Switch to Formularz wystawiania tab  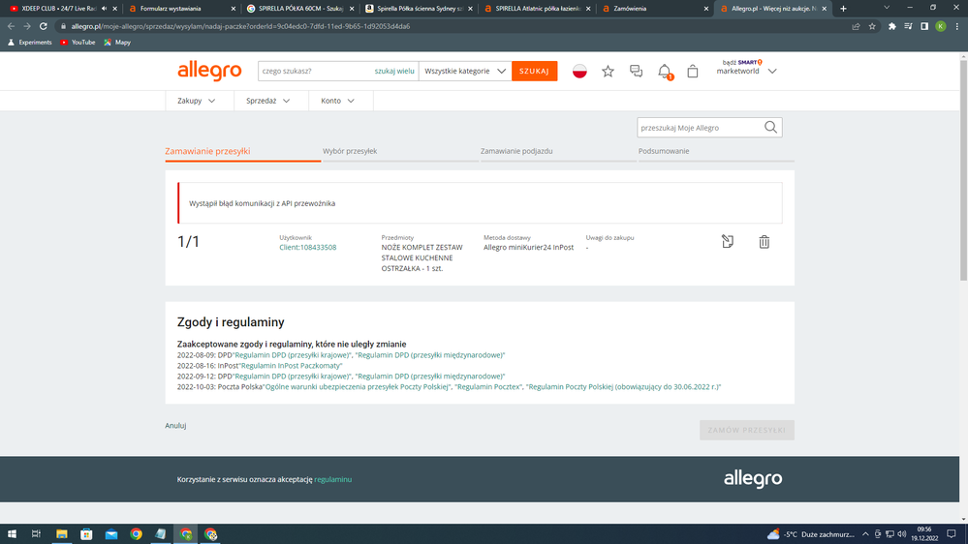tap(181, 9)
